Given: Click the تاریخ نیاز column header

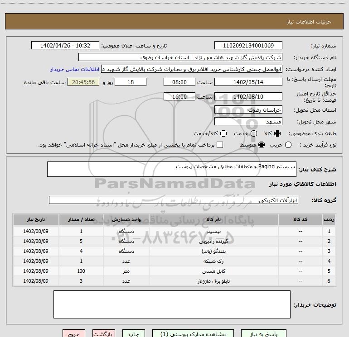Looking at the screenshot, I should (36, 219).
